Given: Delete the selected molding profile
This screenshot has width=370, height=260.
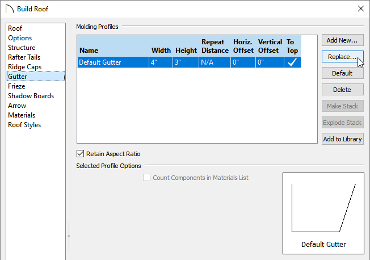Looking at the screenshot, I should (x=342, y=90).
